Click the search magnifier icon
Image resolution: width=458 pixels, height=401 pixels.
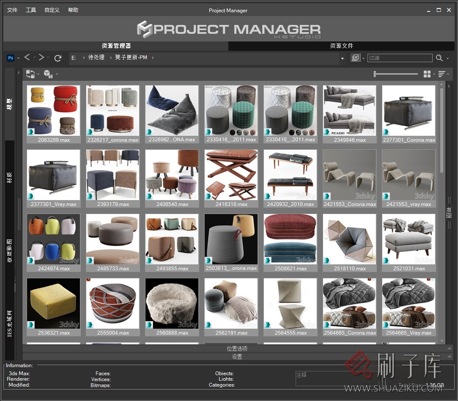point(439,58)
